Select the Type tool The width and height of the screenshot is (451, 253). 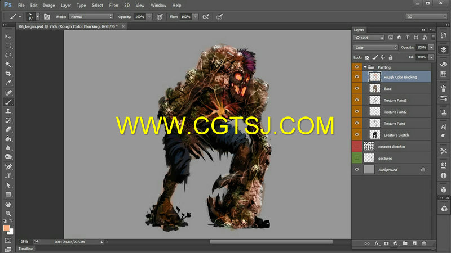[8, 176]
